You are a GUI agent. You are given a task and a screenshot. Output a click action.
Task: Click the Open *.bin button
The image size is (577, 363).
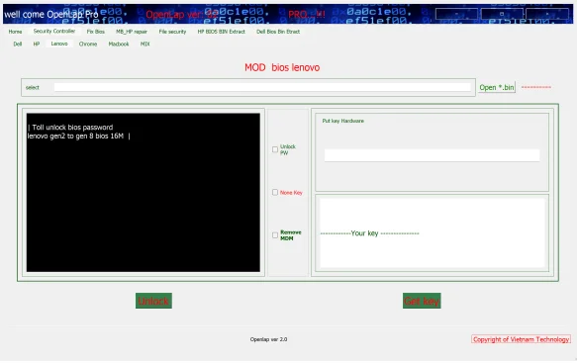(497, 87)
